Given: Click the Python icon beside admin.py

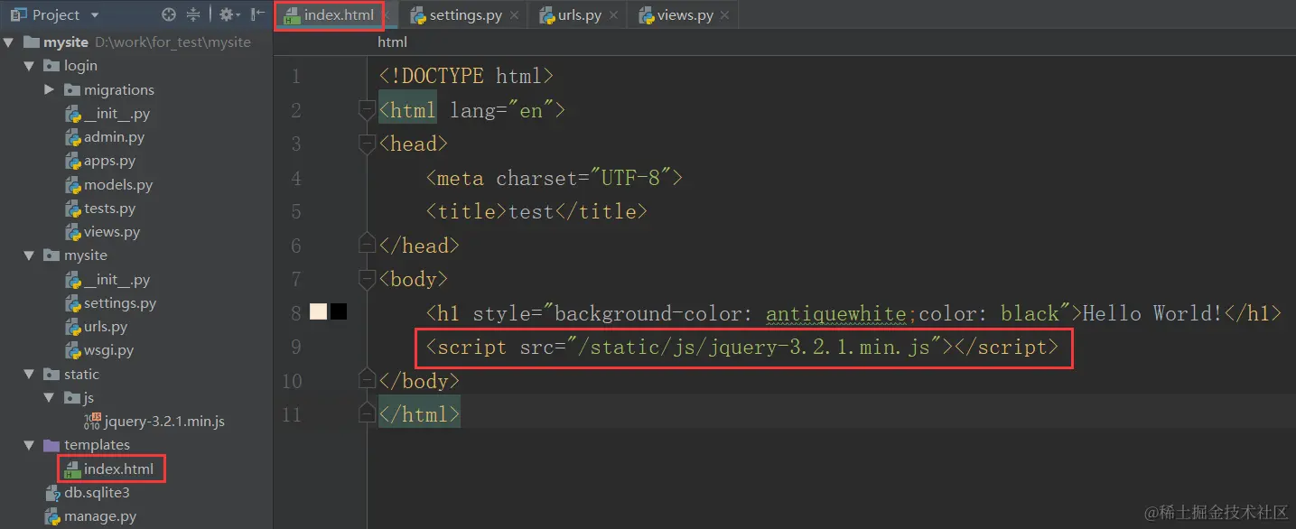Looking at the screenshot, I should pos(73,137).
